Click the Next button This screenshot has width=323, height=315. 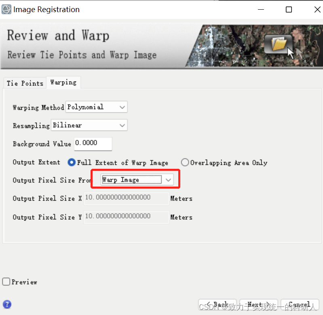click(x=259, y=304)
